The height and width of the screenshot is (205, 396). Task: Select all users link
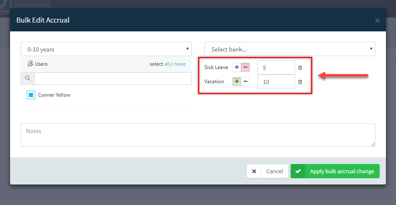point(167,64)
